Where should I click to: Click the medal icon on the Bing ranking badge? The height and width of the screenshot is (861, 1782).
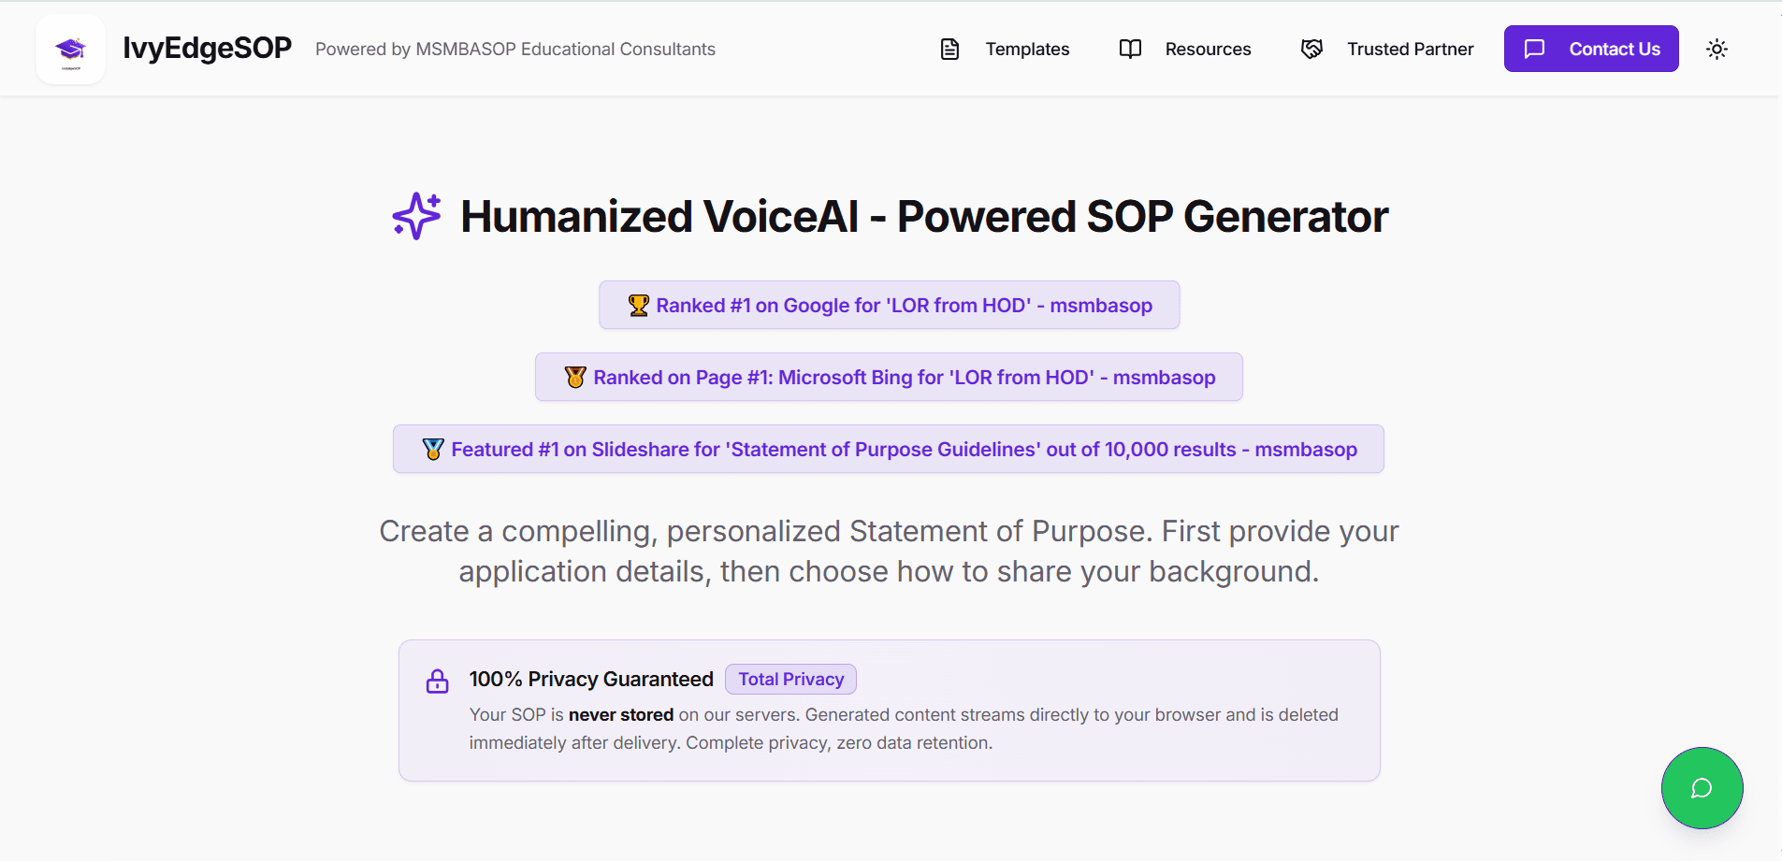575,377
